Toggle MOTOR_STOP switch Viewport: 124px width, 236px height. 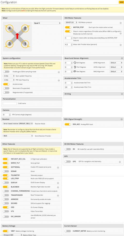coord(68,27)
